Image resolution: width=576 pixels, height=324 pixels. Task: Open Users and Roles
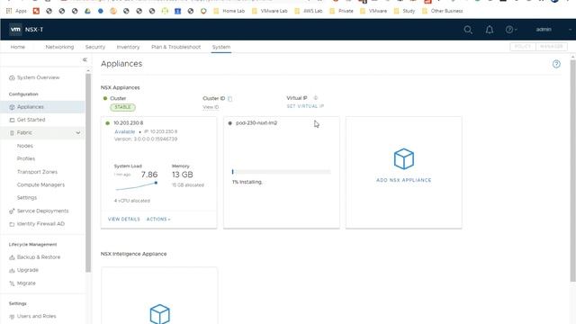36,316
